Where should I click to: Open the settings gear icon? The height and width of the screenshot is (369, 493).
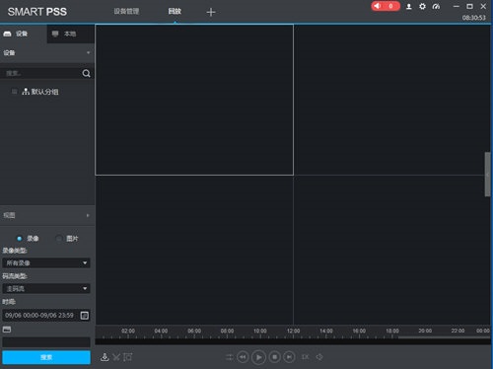pyautogui.click(x=422, y=7)
